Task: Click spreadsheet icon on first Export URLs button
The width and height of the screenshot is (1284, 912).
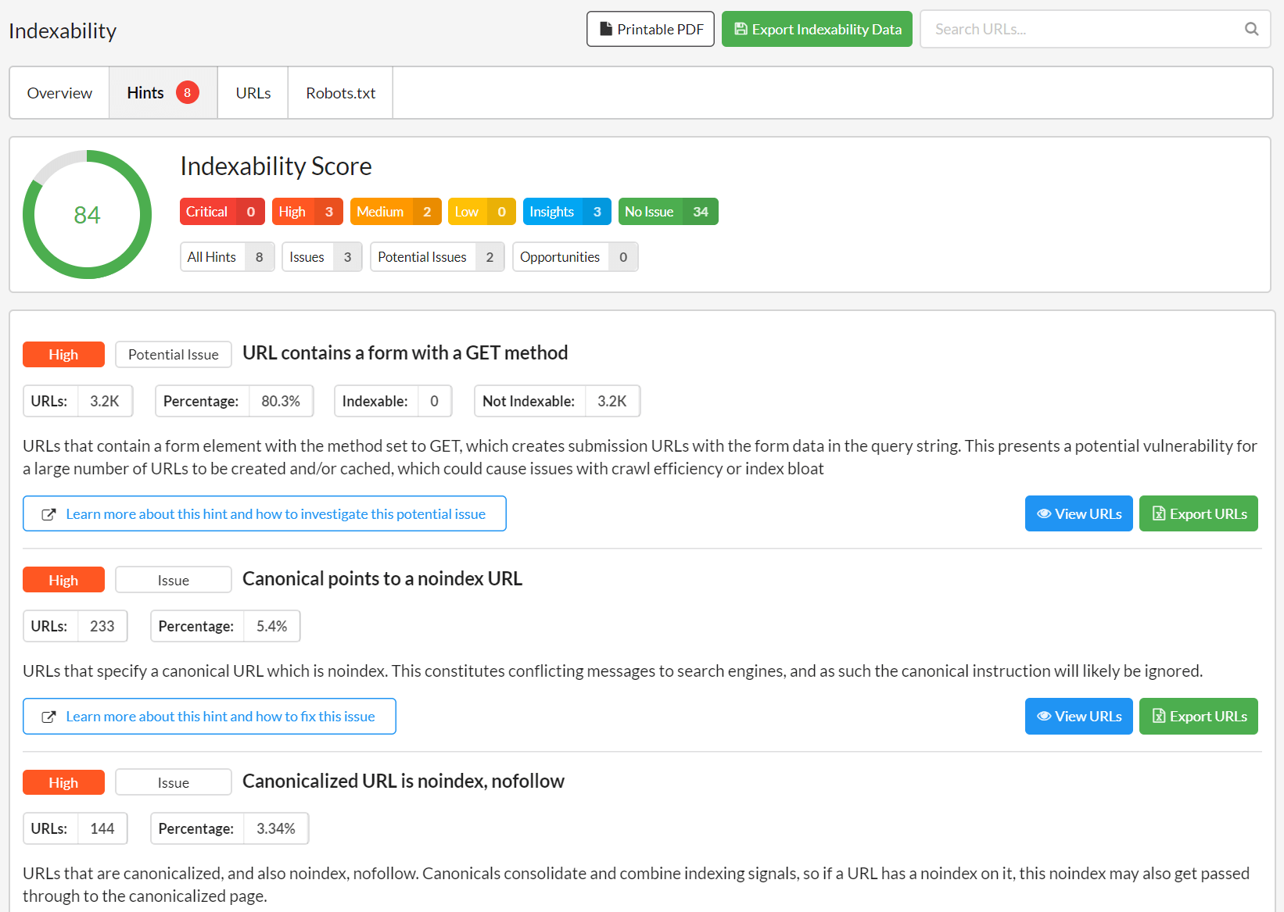Action: coord(1159,513)
